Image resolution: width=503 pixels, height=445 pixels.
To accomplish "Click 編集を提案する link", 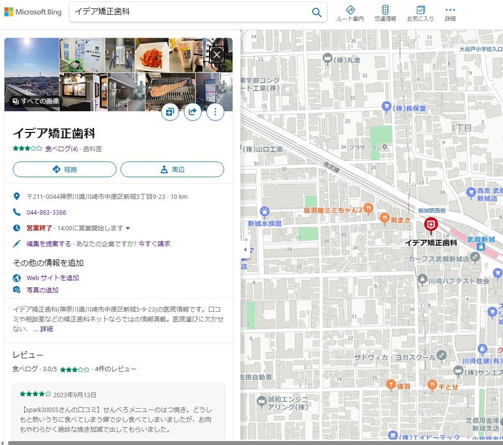I will 49,244.
